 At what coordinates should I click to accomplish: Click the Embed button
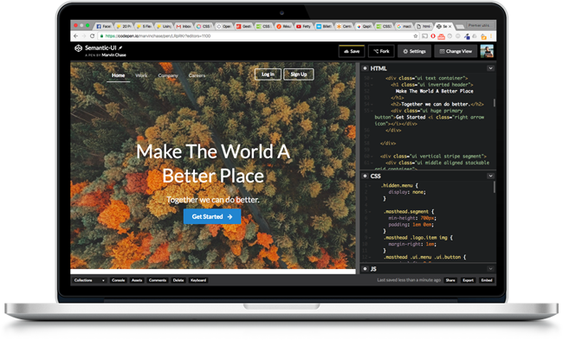(487, 280)
